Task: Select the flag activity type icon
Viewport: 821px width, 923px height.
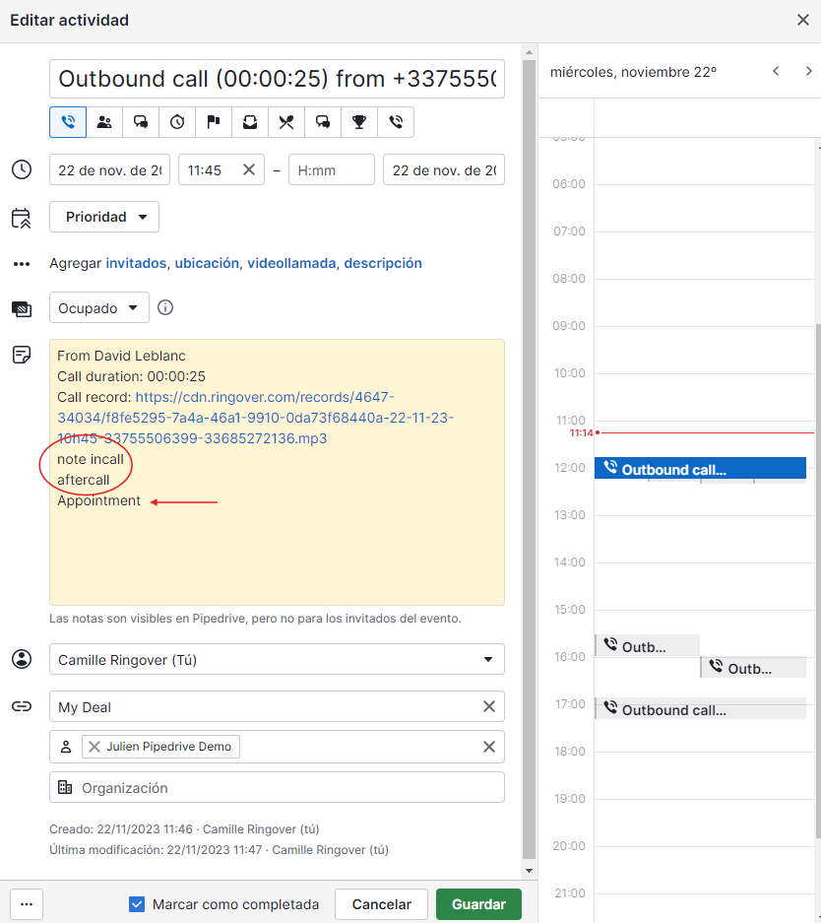Action: pyautogui.click(x=214, y=122)
